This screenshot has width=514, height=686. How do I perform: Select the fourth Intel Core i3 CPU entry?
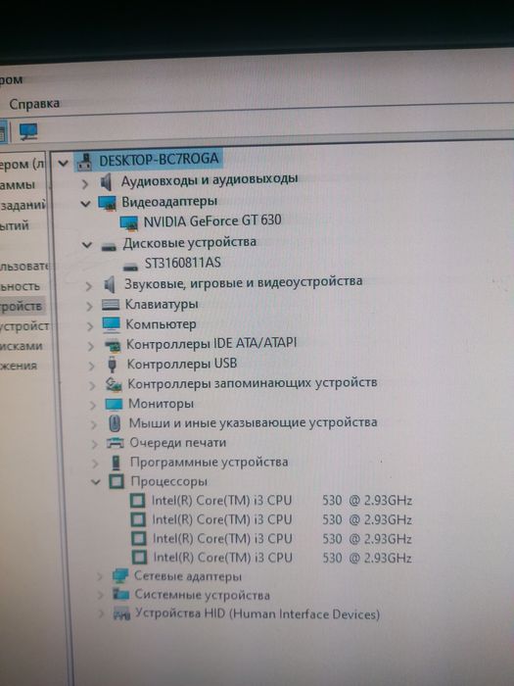pos(282,558)
